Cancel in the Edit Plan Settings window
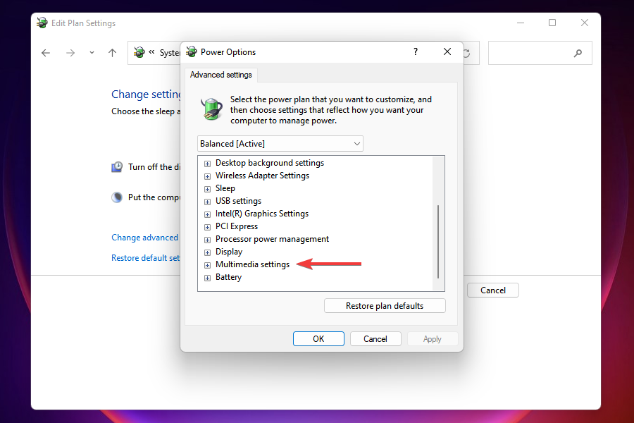The image size is (634, 423). (493, 290)
